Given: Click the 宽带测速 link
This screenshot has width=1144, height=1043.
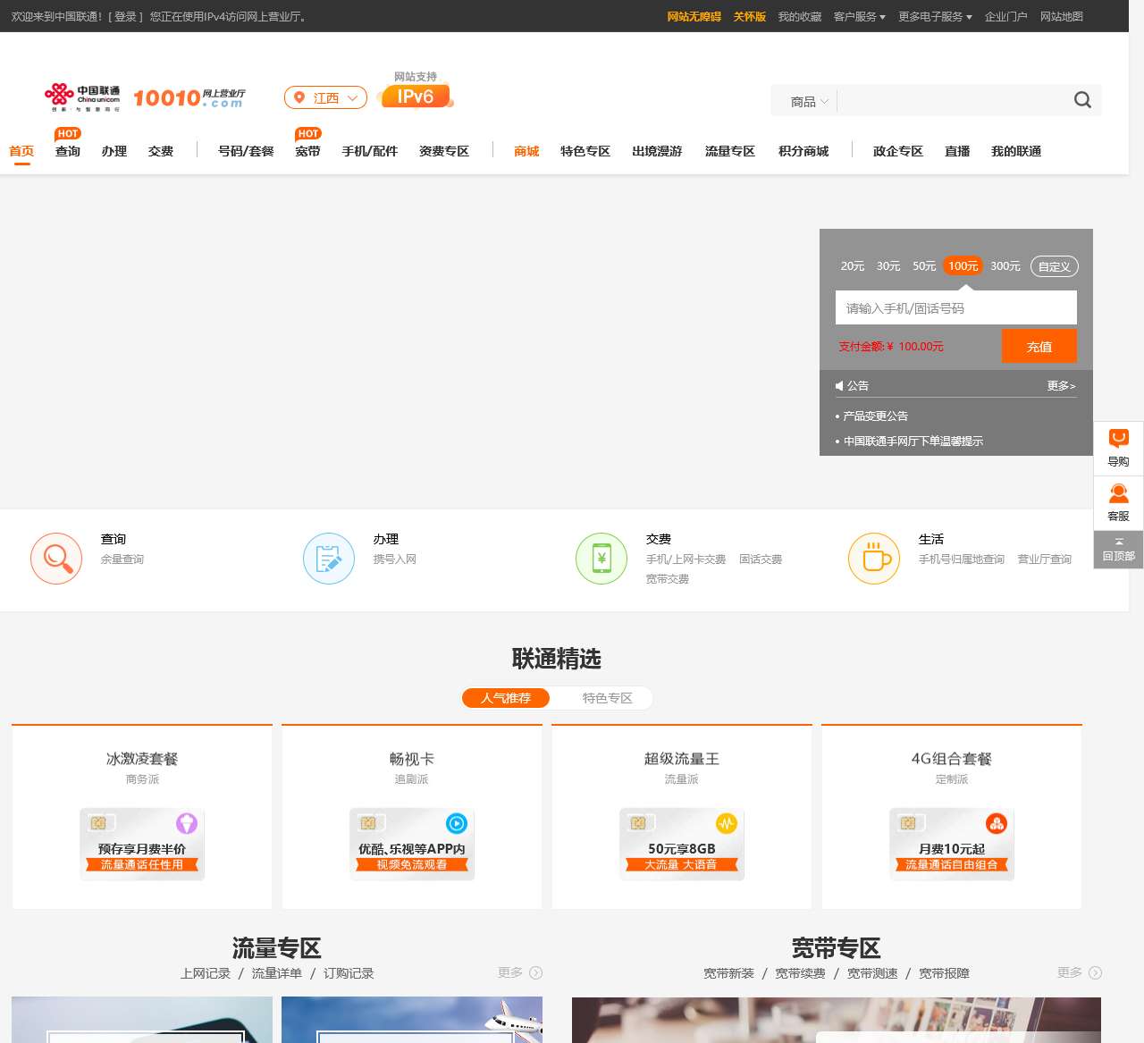Looking at the screenshot, I should 872,972.
